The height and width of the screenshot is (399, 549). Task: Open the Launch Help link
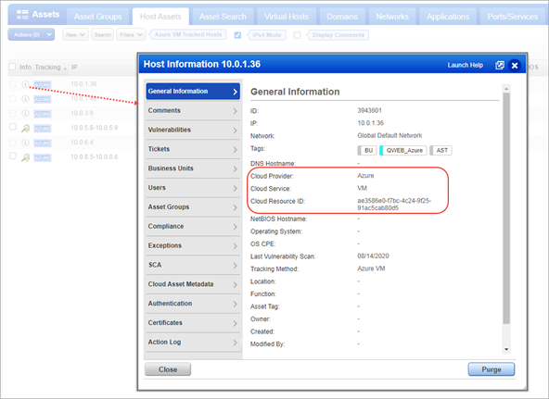pos(465,66)
